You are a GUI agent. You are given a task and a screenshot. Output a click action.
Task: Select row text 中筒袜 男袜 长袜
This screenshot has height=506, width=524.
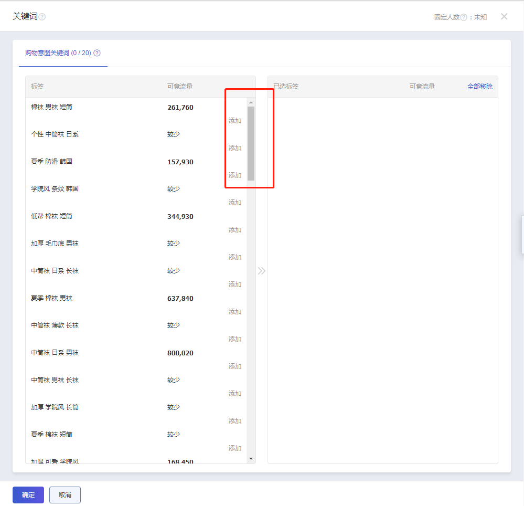coord(55,380)
